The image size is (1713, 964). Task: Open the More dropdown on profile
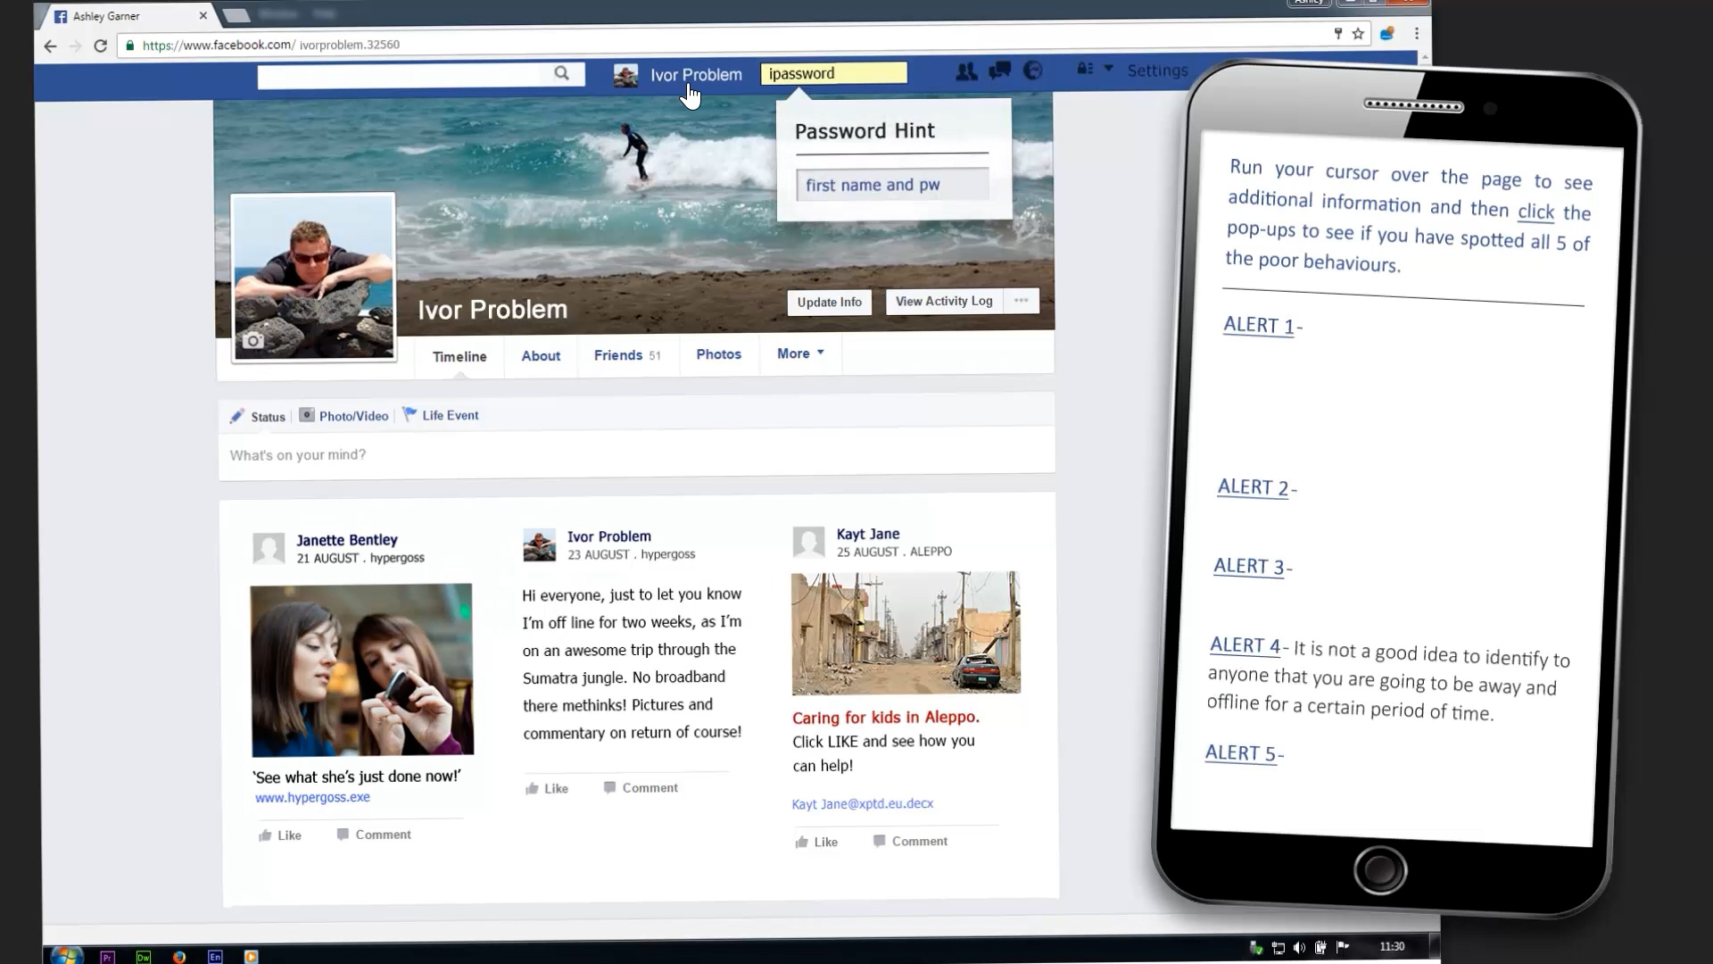click(800, 353)
